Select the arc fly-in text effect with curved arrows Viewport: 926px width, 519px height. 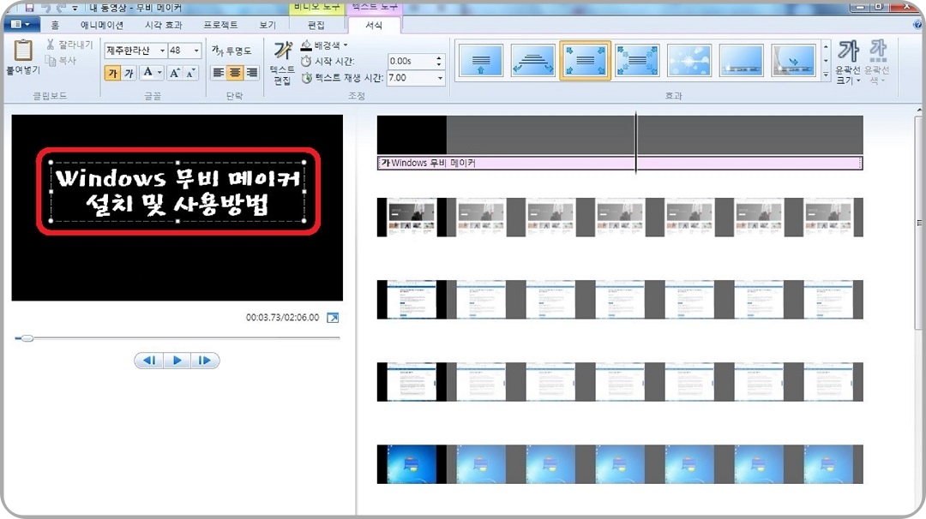[532, 60]
